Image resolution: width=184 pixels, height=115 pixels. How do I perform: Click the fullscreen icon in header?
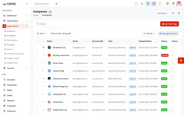click(136, 4)
